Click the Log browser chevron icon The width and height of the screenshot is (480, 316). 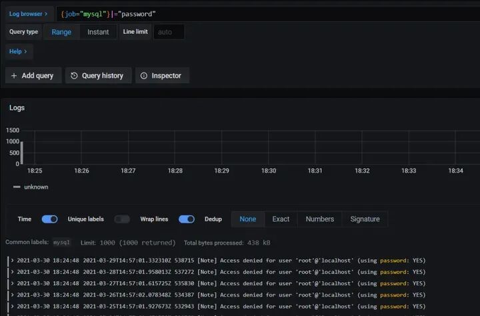tap(46, 14)
